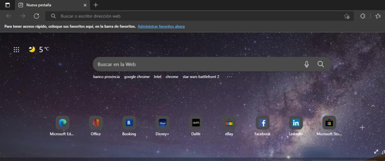Click the banco provincia search suggestion
Image resolution: width=385 pixels, height=161 pixels.
[106, 77]
